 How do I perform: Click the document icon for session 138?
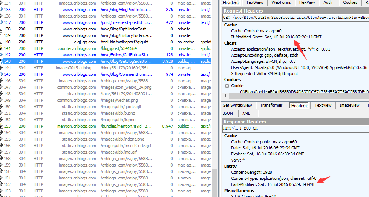2,29
